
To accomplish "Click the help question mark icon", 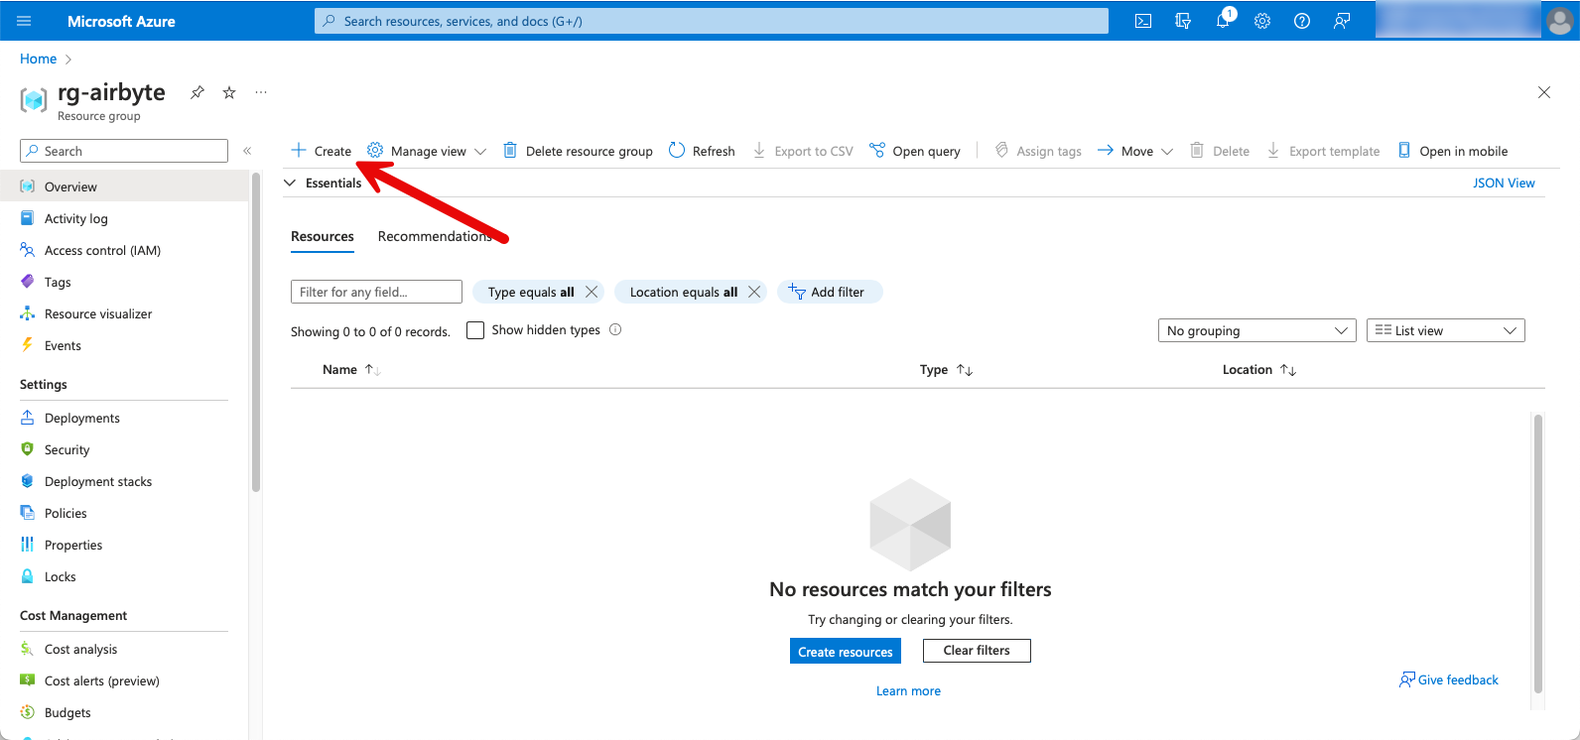I will coord(1302,21).
